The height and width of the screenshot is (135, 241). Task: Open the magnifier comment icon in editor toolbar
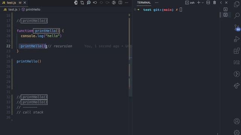click(89, 3)
